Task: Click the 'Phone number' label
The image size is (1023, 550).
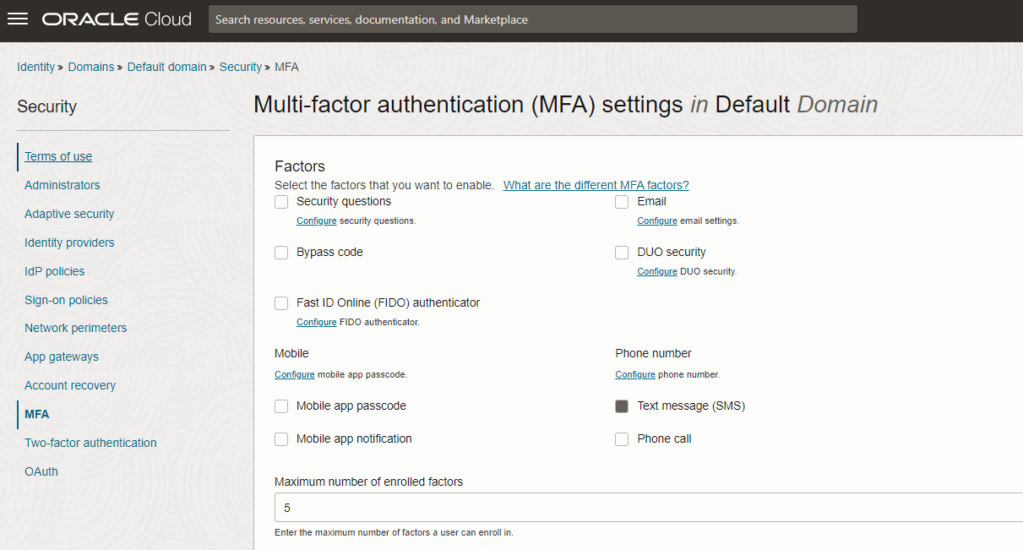Action: [653, 353]
